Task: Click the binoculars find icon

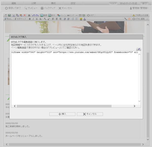Action: (29, 15)
